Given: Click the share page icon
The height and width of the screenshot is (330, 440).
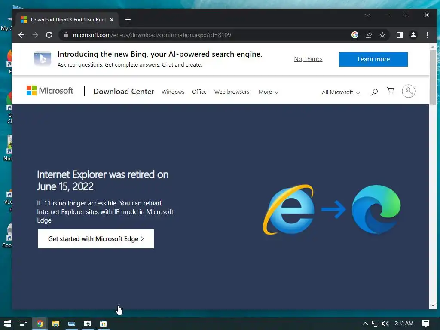Looking at the screenshot, I should (368, 35).
